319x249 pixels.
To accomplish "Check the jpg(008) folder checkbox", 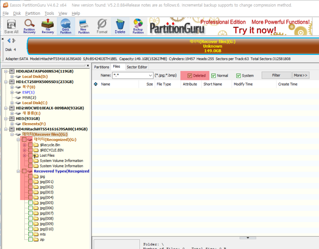I will coord(31,218).
